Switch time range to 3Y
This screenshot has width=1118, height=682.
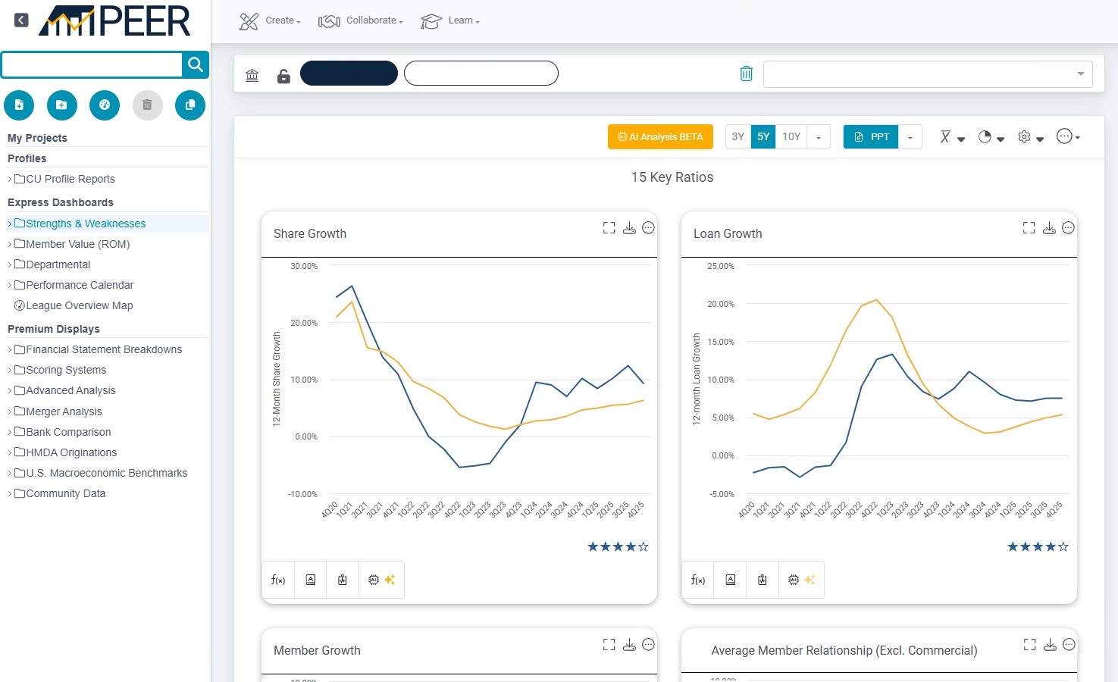[x=738, y=137]
